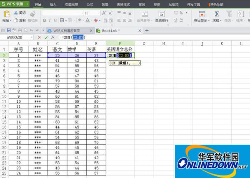This screenshot has width=250, height=178.
Task: Click the Highlight (突出显示) icon
Action: pos(202,14)
